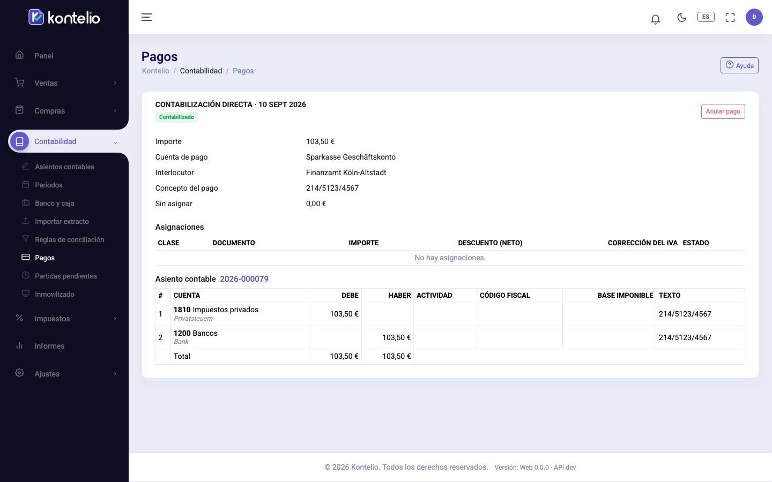772x482 pixels.
Task: Click the Kontelio logo
Action: [x=64, y=17]
